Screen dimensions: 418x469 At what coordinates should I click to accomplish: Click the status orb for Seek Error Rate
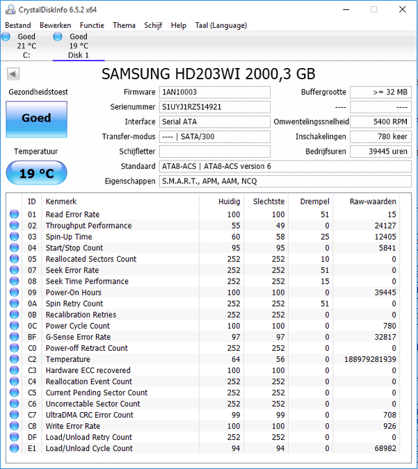(14, 270)
